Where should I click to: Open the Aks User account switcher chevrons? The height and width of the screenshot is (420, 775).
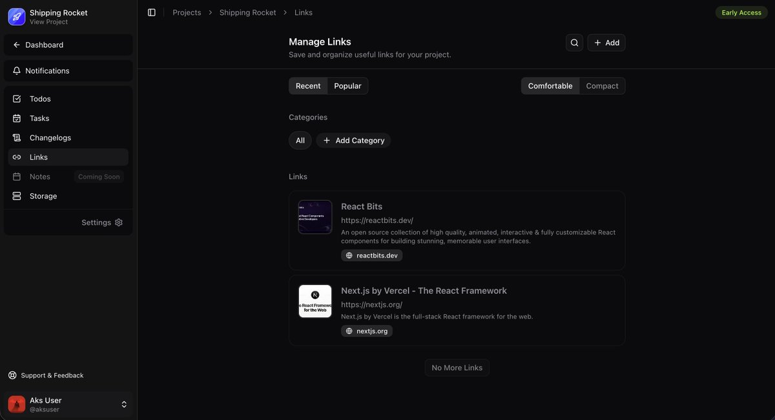pos(124,404)
